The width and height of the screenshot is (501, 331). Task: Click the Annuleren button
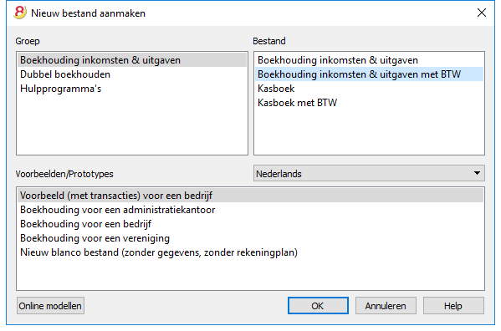coord(386,306)
